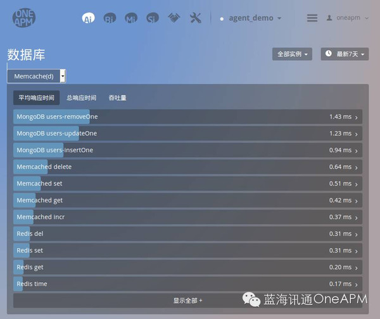Select the Memcached get row
This screenshot has width=380, height=319.
click(188, 200)
